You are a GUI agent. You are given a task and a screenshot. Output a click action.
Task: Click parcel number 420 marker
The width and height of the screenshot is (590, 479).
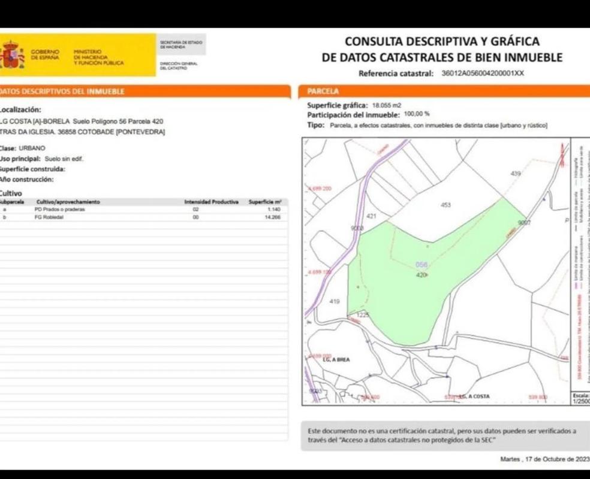coord(422,275)
